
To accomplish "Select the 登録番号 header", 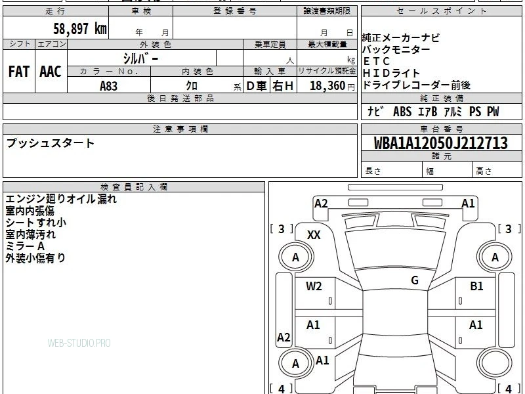I will click(235, 11).
